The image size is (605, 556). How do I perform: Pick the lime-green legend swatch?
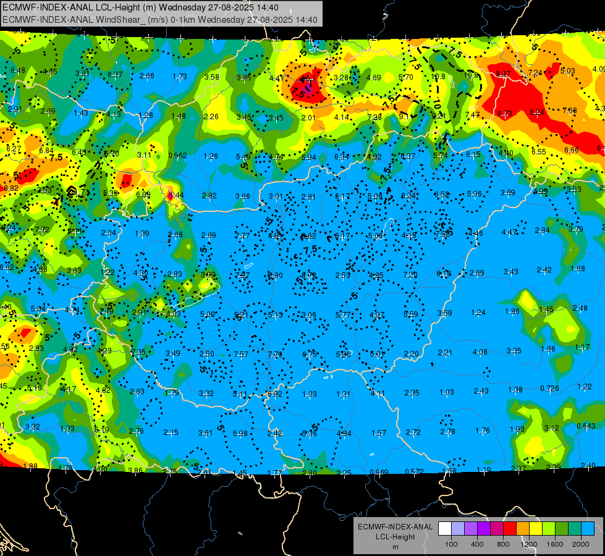coord(549,529)
